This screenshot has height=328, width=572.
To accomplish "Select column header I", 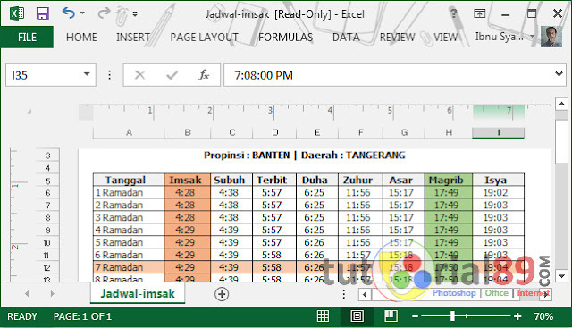I will (498, 133).
